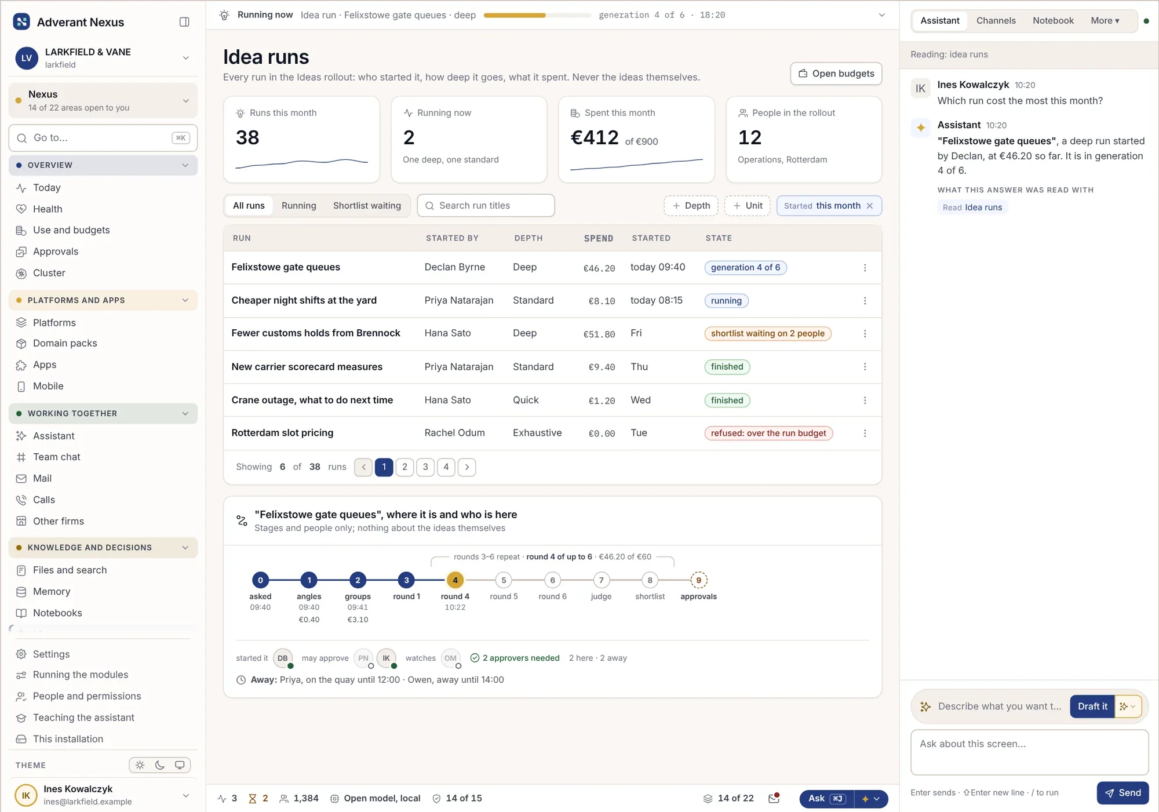The height and width of the screenshot is (812, 1159).
Task: Open the More dropdown in assistant panel
Action: click(1105, 21)
